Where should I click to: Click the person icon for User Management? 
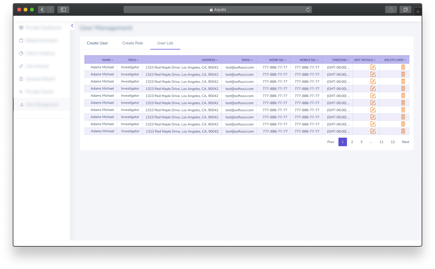[21, 104]
